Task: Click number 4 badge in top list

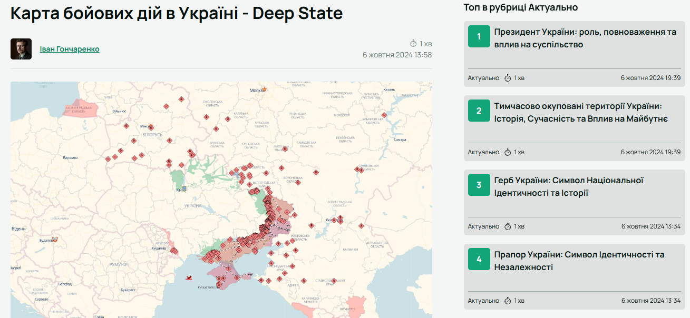Action: tap(479, 259)
